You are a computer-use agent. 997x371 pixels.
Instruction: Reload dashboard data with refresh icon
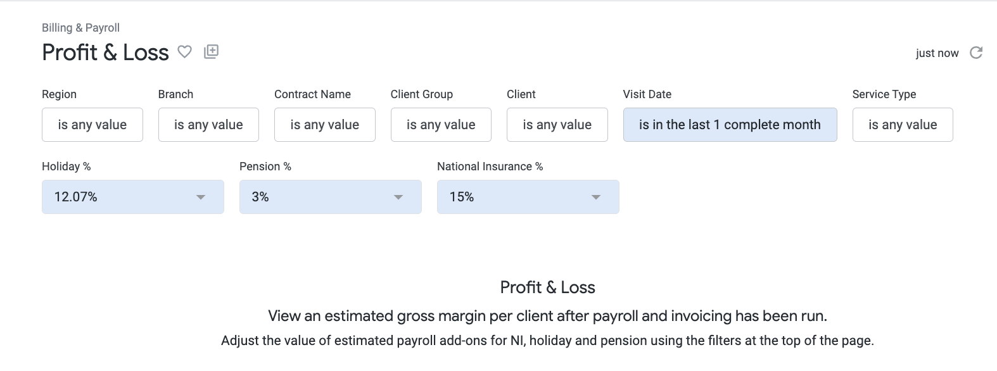pyautogui.click(x=976, y=53)
